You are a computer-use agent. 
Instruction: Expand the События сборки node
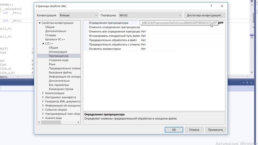point(43,110)
